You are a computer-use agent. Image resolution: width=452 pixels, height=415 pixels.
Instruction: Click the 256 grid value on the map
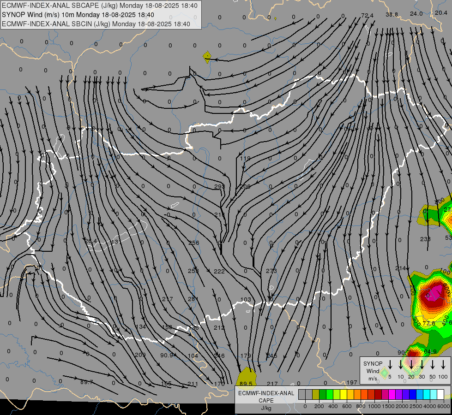click(x=194, y=243)
